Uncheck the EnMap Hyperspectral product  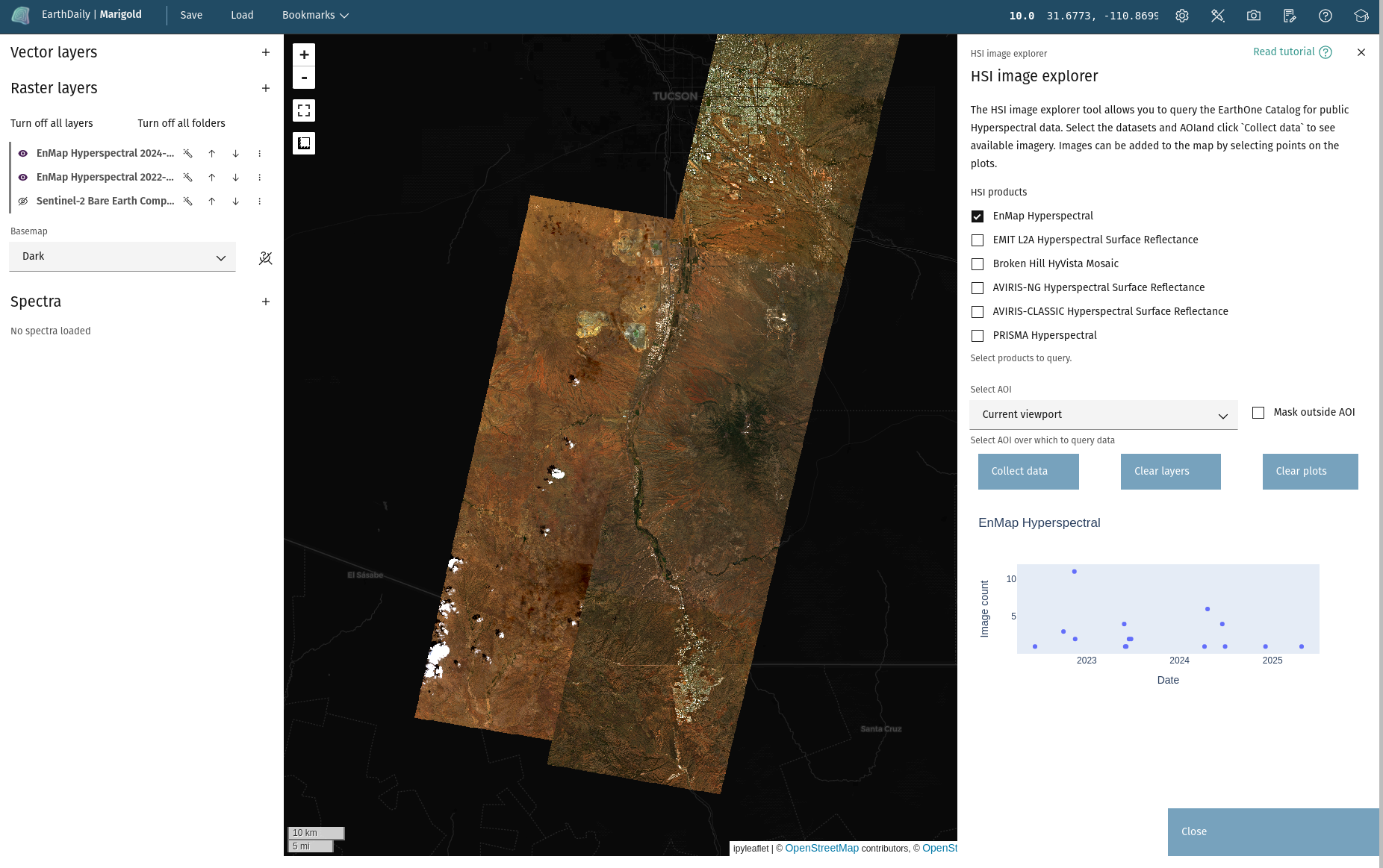[978, 216]
